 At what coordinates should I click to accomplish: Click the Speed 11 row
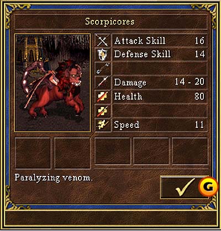(160, 125)
